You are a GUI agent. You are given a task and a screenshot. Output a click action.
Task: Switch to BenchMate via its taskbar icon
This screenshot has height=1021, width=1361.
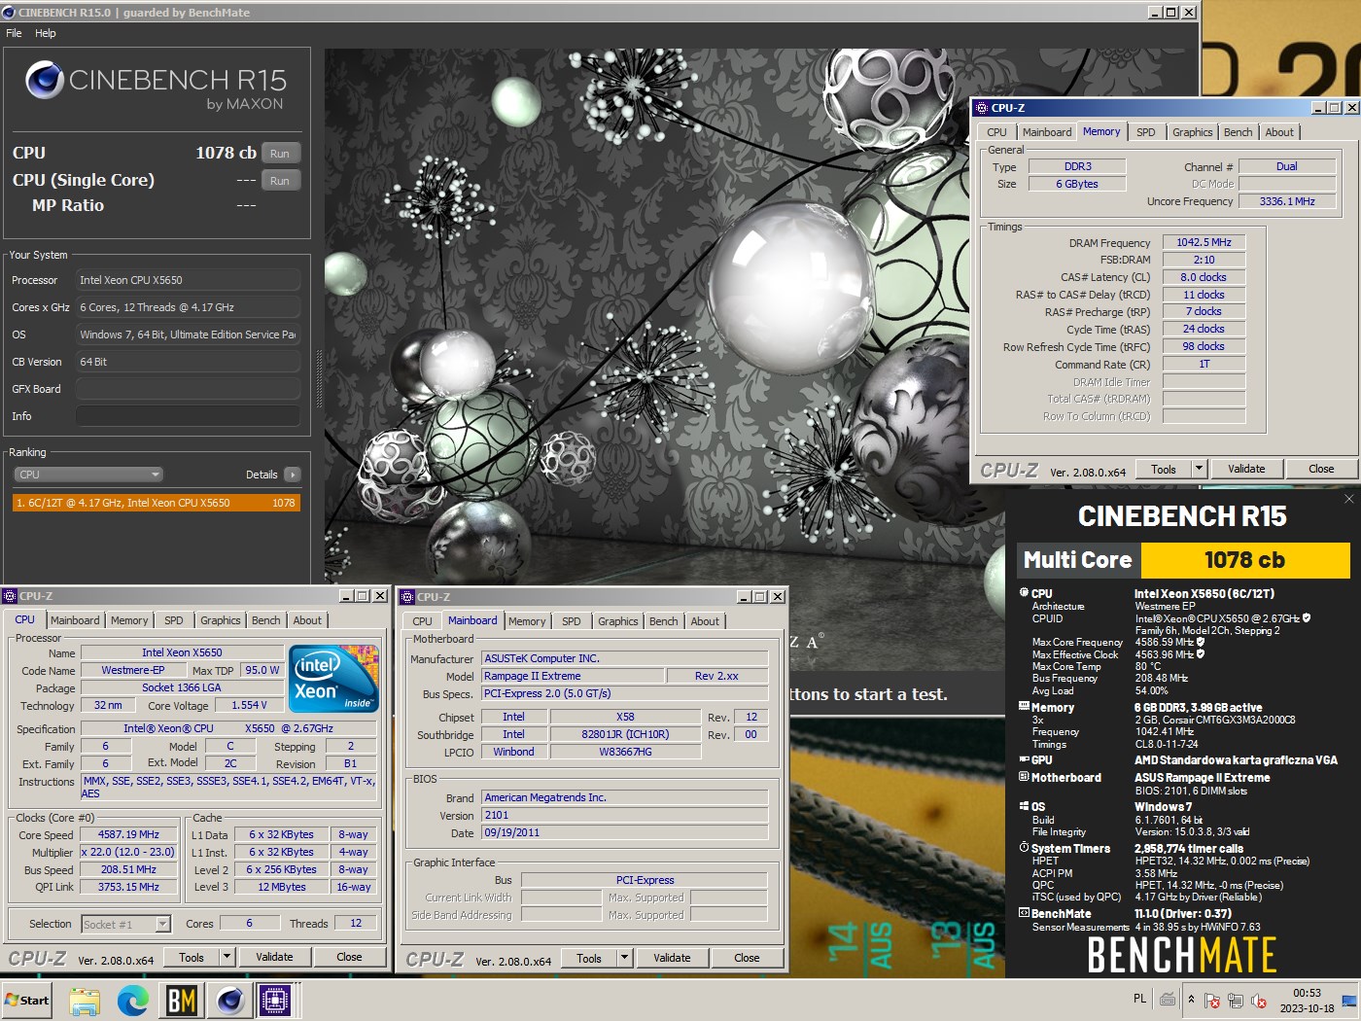(x=182, y=1000)
